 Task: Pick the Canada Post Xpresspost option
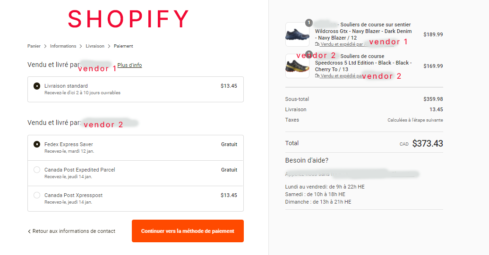click(x=37, y=195)
